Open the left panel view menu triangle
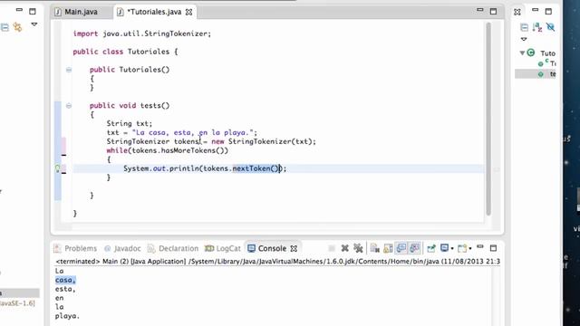The width and height of the screenshot is (580, 326). pos(34,24)
